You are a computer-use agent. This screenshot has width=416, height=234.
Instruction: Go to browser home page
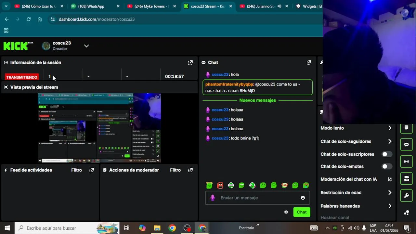(40, 19)
